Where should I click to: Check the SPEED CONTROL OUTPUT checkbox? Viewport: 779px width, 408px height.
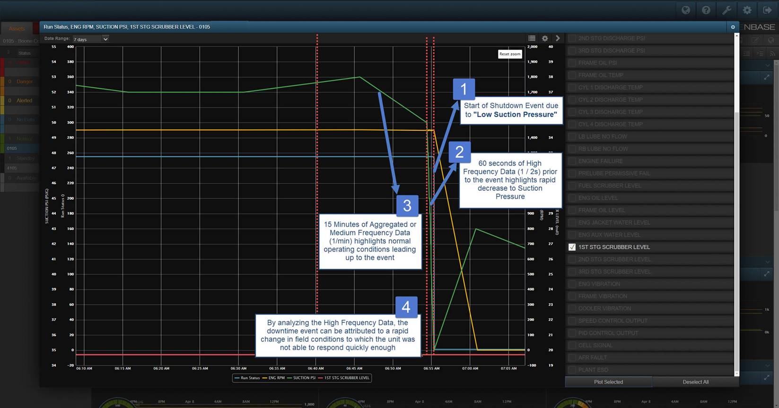pyautogui.click(x=572, y=321)
